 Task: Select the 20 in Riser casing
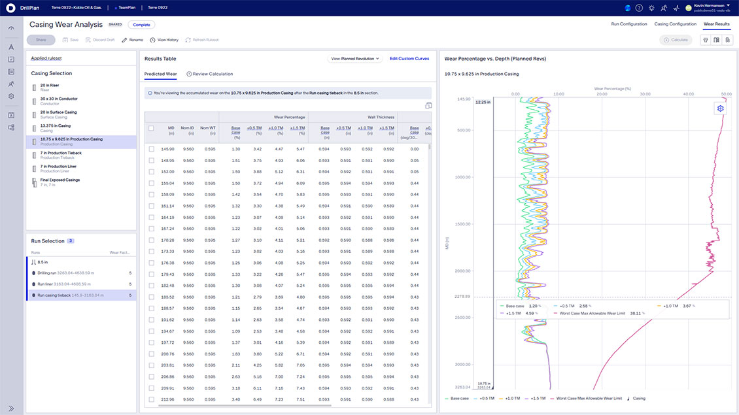click(81, 88)
